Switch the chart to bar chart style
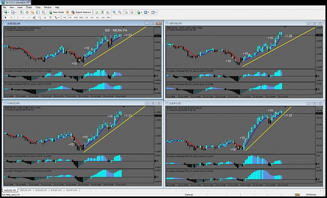 tap(97, 13)
